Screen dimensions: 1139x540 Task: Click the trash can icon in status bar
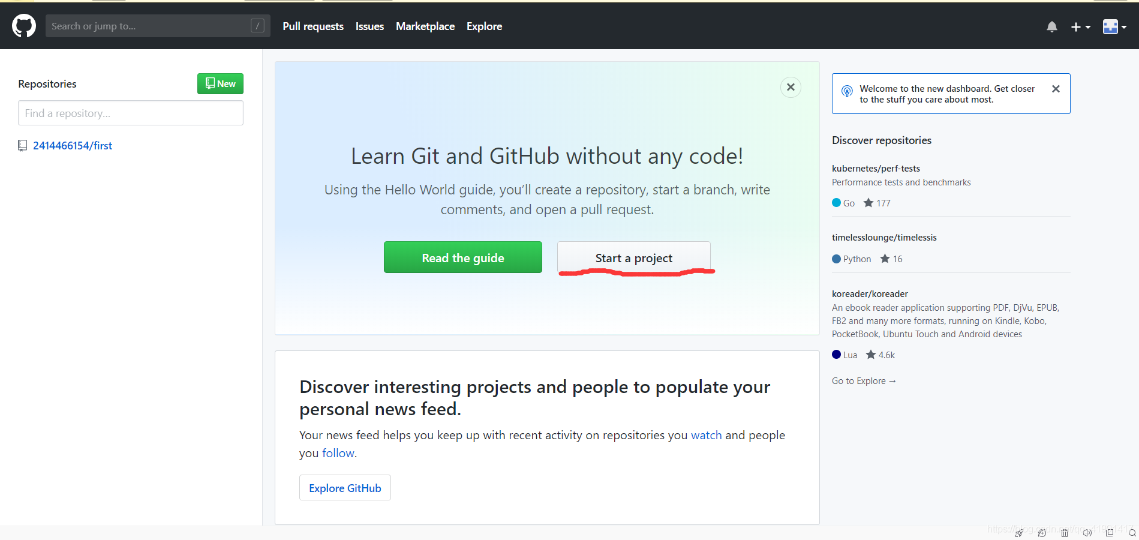(x=1065, y=533)
